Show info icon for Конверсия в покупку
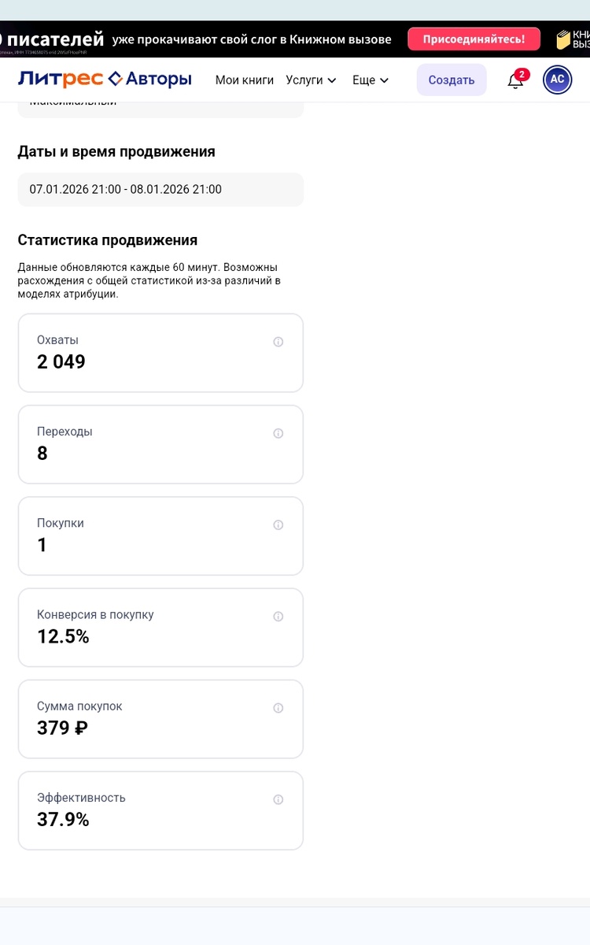Image resolution: width=590 pixels, height=945 pixels. [x=278, y=617]
